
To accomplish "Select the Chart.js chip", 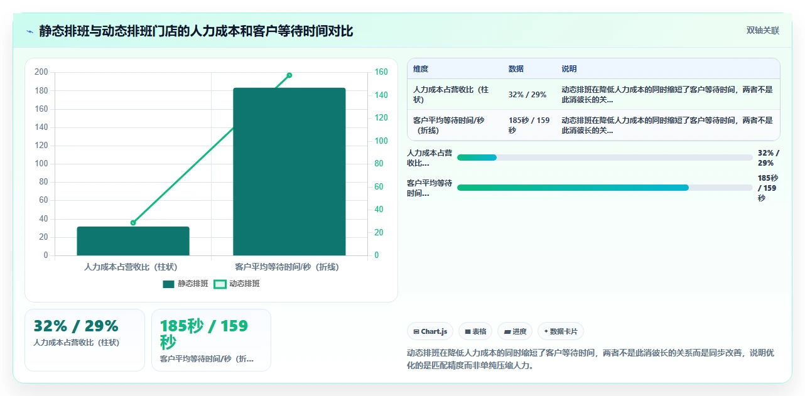I will 430,331.
